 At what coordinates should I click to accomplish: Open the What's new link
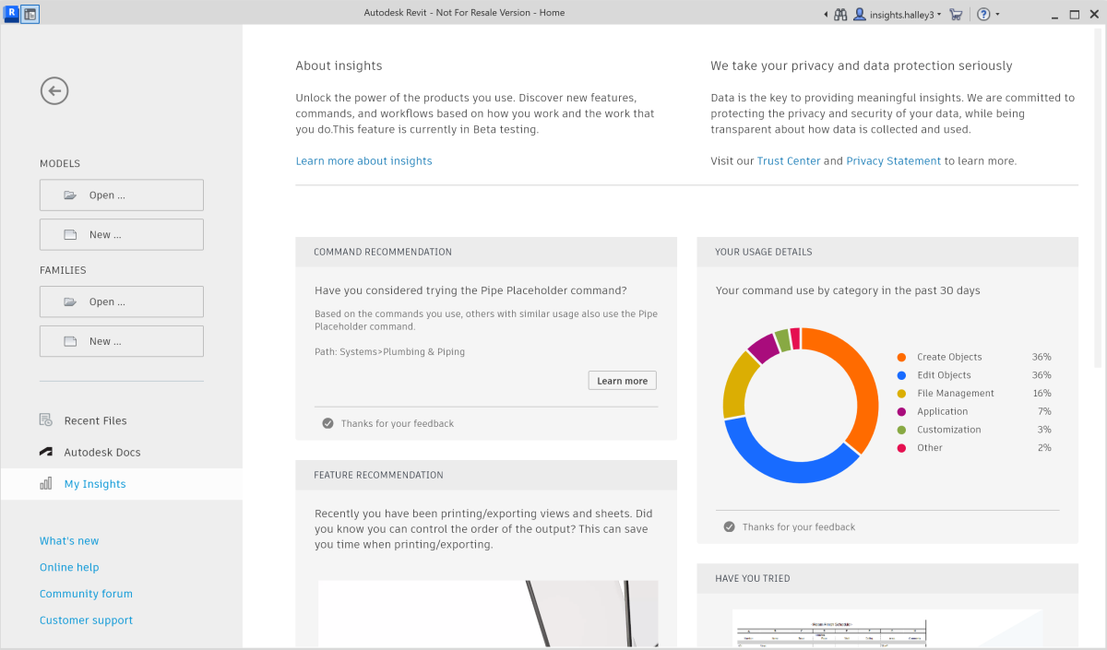coord(69,541)
